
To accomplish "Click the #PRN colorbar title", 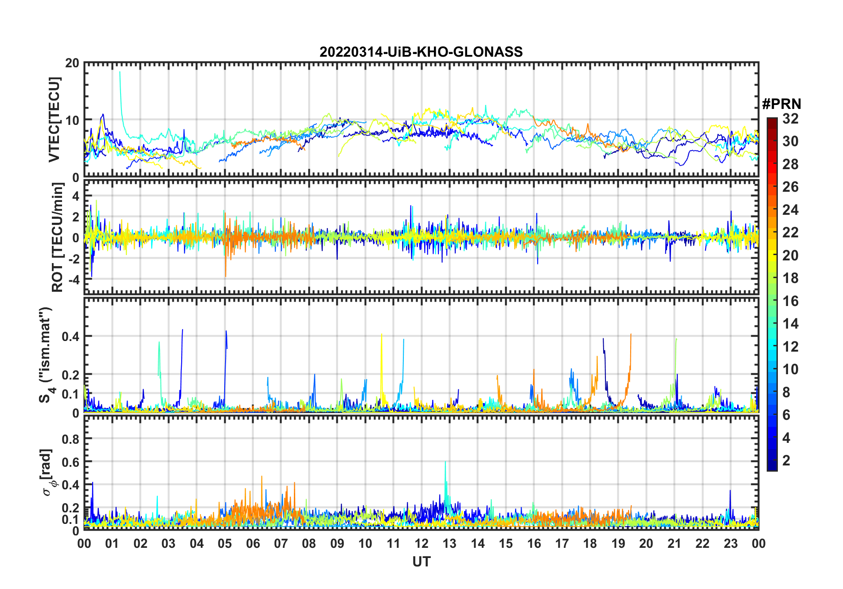I will (x=781, y=104).
